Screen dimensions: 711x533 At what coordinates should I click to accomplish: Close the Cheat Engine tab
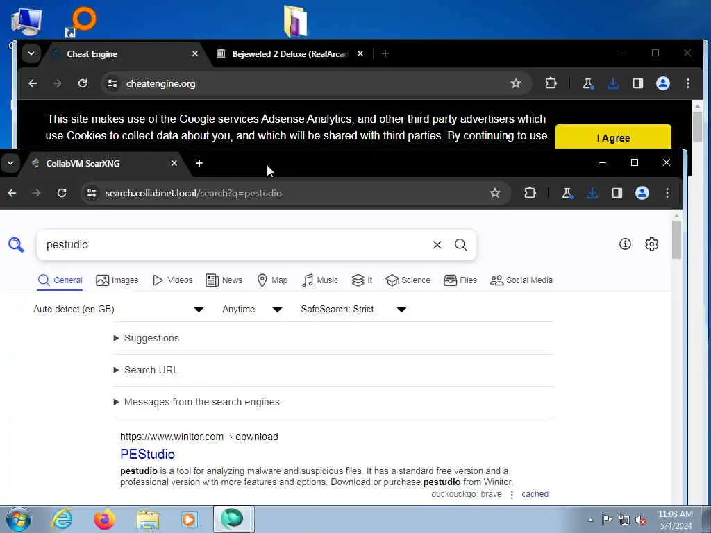195,53
